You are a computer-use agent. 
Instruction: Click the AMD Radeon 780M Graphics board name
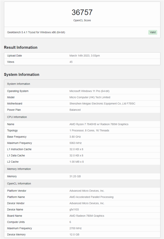coord(87,216)
